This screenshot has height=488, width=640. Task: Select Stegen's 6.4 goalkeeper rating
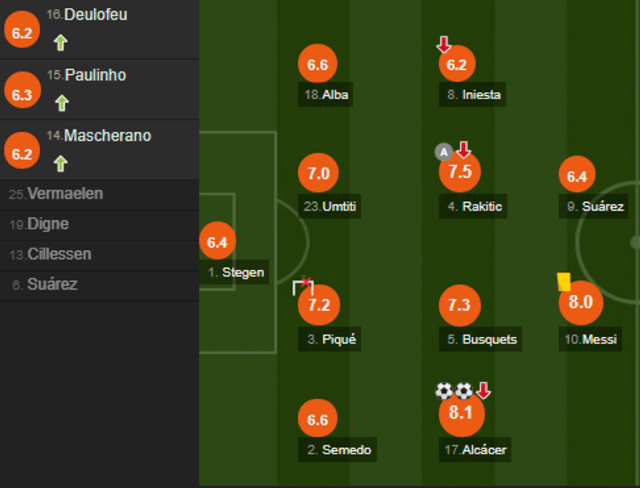click(217, 241)
